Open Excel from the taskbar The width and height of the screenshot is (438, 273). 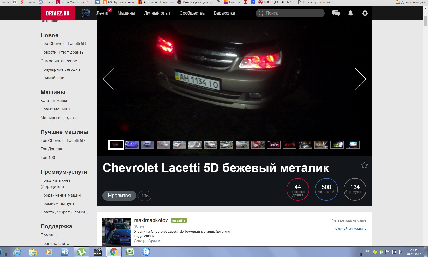130,252
